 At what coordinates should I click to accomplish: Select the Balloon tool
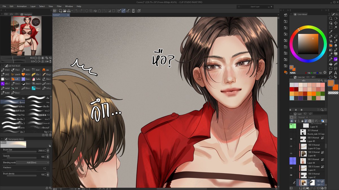tap(331, 77)
